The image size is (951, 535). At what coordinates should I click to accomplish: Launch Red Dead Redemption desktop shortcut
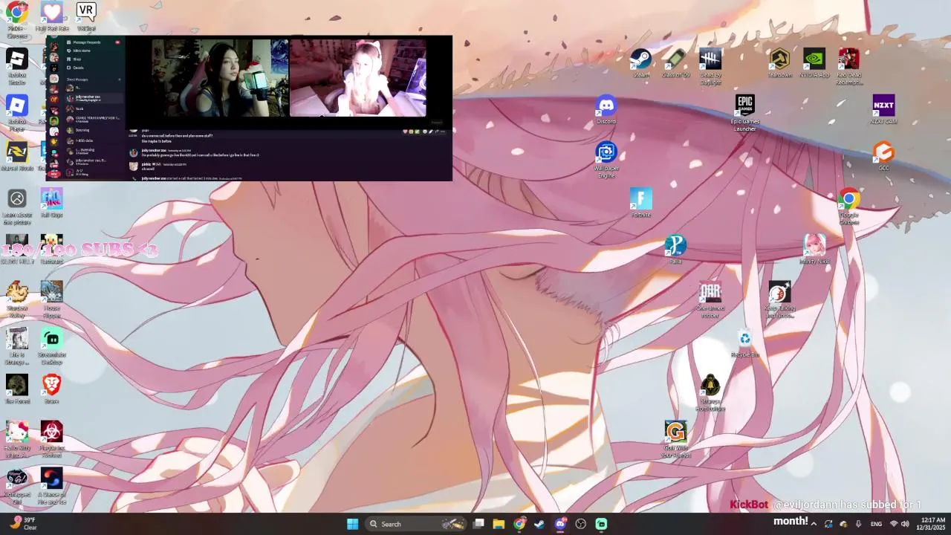tap(849, 67)
